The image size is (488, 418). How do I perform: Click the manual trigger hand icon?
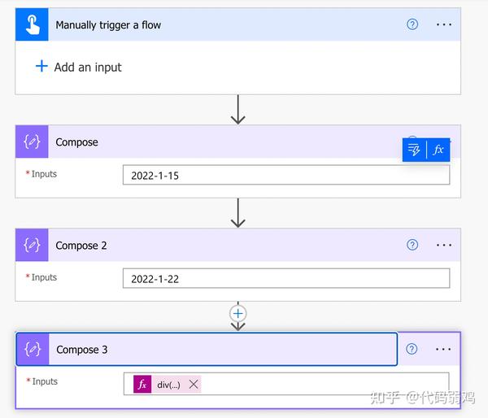pos(32,25)
